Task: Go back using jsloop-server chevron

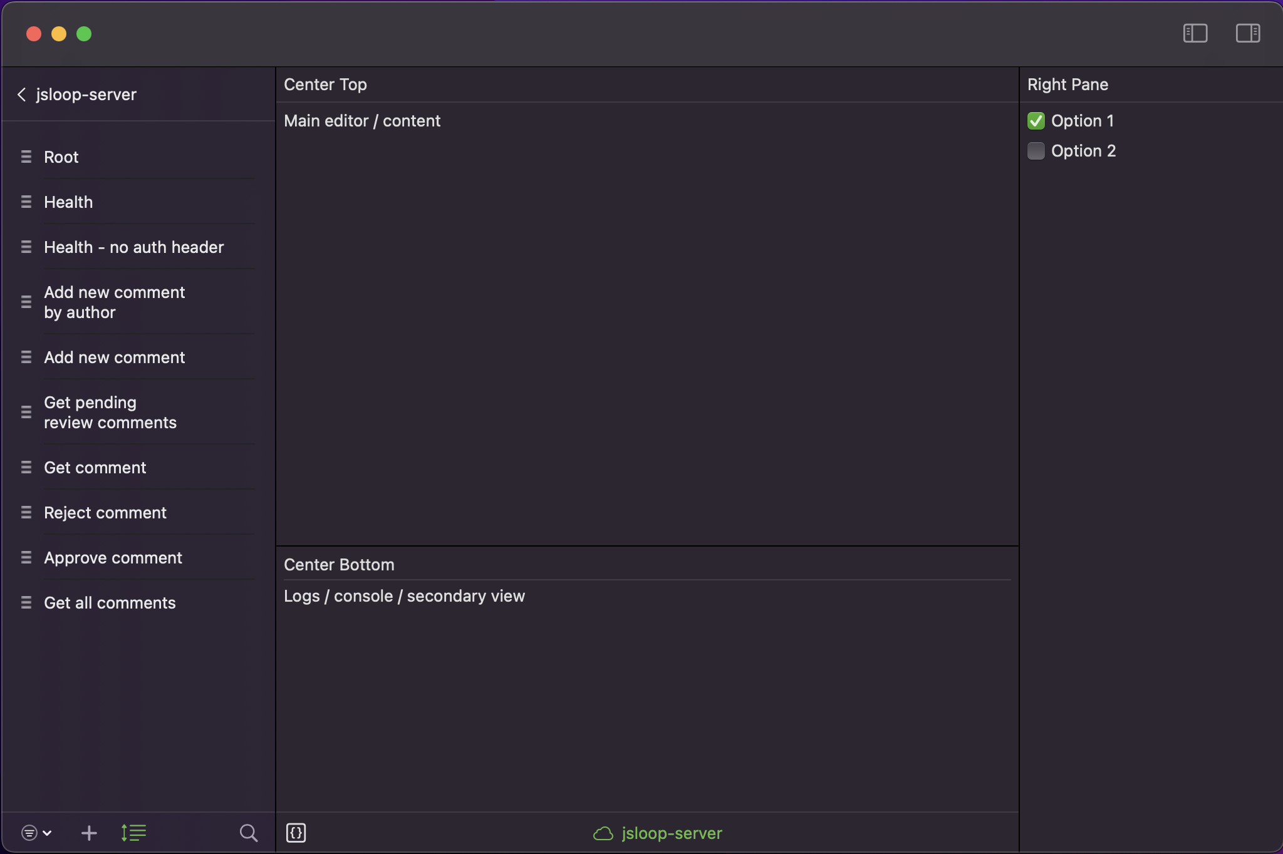Action: [22, 95]
